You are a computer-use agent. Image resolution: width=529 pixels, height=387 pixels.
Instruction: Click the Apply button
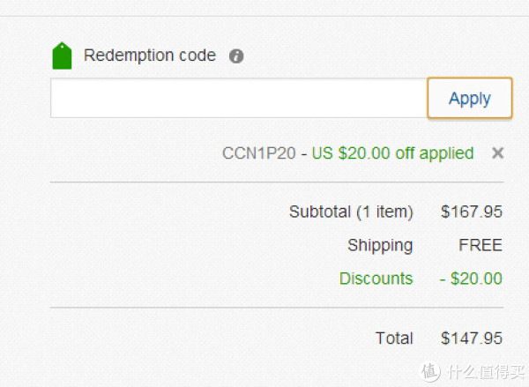(470, 98)
